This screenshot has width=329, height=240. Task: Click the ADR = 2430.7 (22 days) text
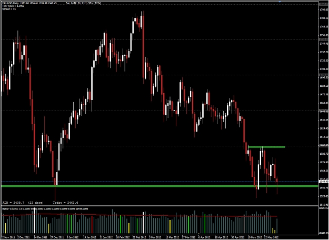[x=23, y=203]
